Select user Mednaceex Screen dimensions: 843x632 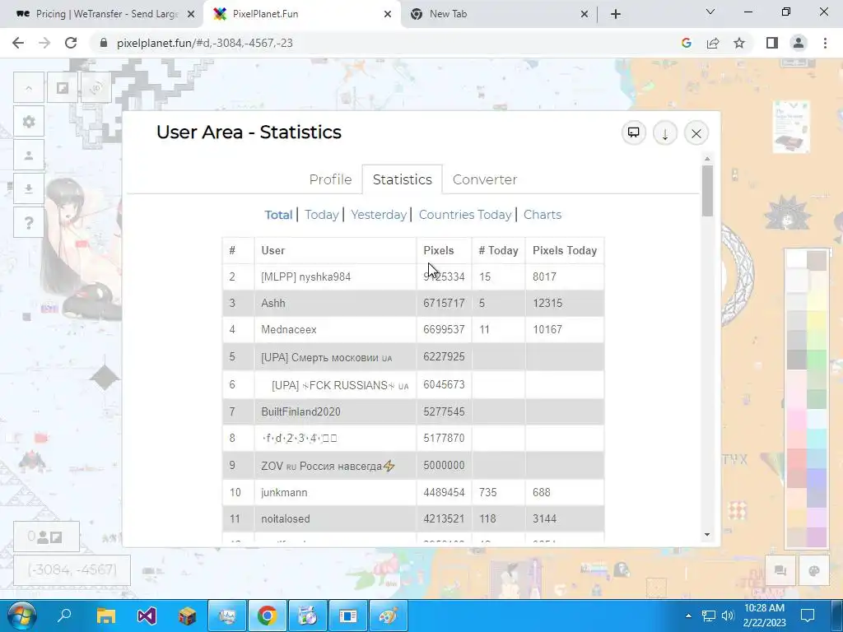289,329
